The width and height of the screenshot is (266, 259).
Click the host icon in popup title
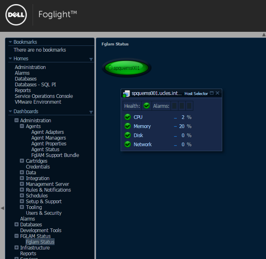click(x=126, y=94)
